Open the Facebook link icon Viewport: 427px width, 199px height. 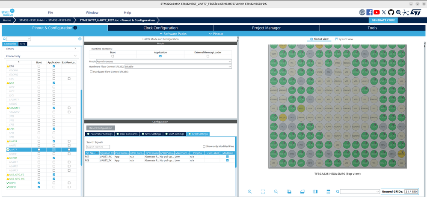coord(369,12)
